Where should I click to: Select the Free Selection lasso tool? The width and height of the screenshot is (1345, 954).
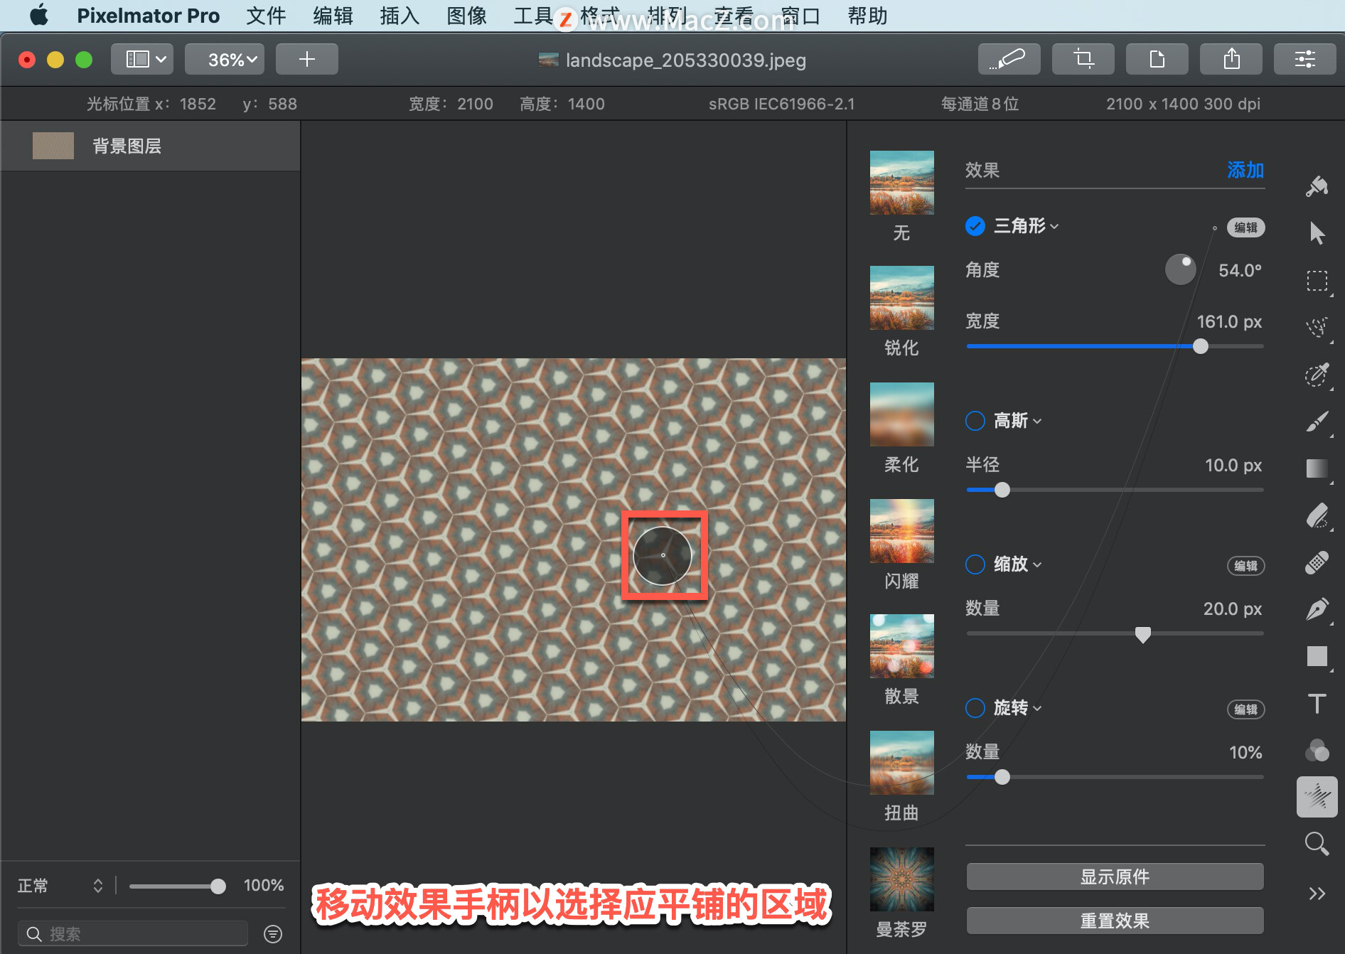(1317, 328)
